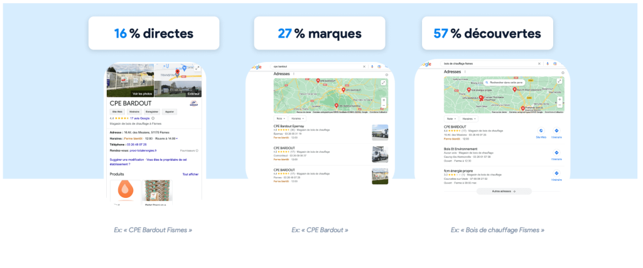Click the Google Lens icon in the 'cpe bardout' search bar
The image size is (643, 268).
click(x=379, y=66)
